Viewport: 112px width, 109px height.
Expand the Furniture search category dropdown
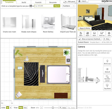tap(68, 6)
